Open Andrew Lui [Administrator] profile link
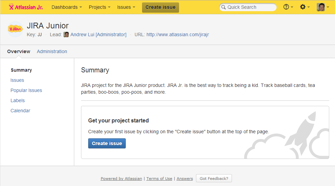 coord(98,34)
